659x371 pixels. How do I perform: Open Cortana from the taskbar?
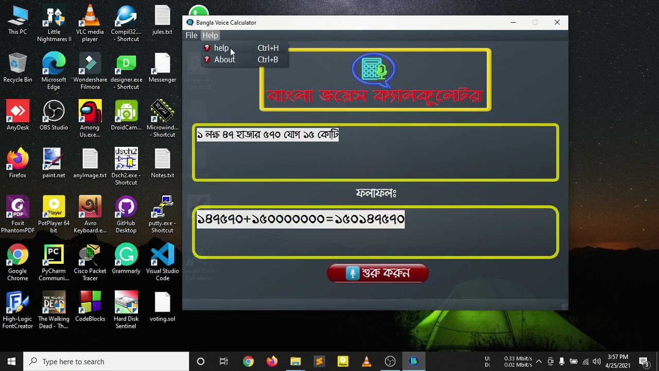[x=201, y=362]
